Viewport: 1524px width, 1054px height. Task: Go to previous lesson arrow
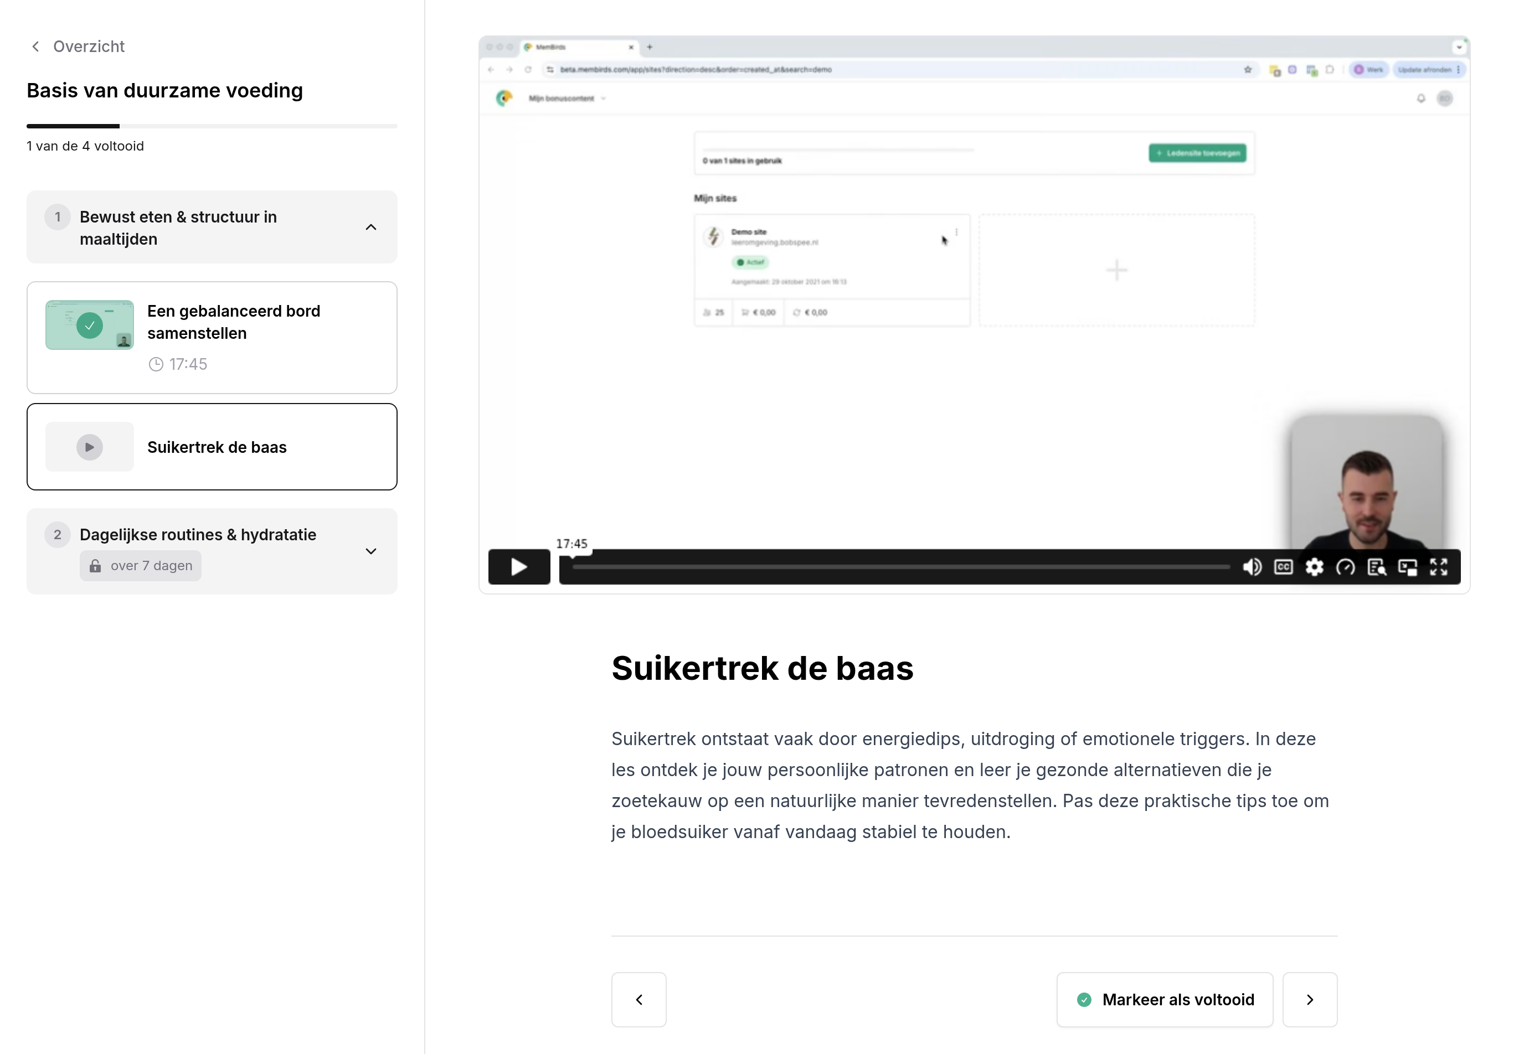pyautogui.click(x=639, y=999)
